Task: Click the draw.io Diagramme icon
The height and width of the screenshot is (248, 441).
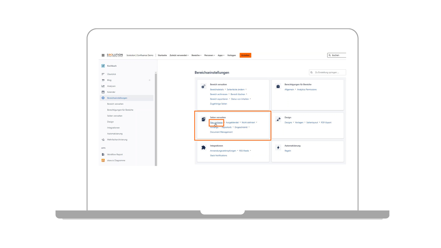Action: tap(103, 160)
